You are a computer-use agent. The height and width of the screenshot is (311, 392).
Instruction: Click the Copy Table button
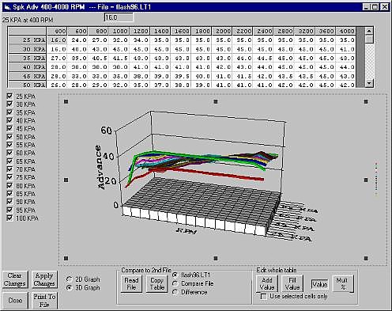(157, 283)
